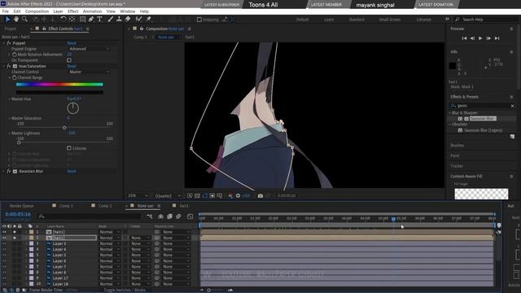Open graph editor icon in the timeline
Viewport: 521px width, 293px height.
click(x=190, y=216)
